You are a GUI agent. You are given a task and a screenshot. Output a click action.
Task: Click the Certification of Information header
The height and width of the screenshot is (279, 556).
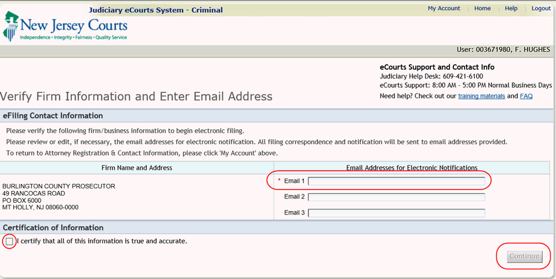click(54, 228)
